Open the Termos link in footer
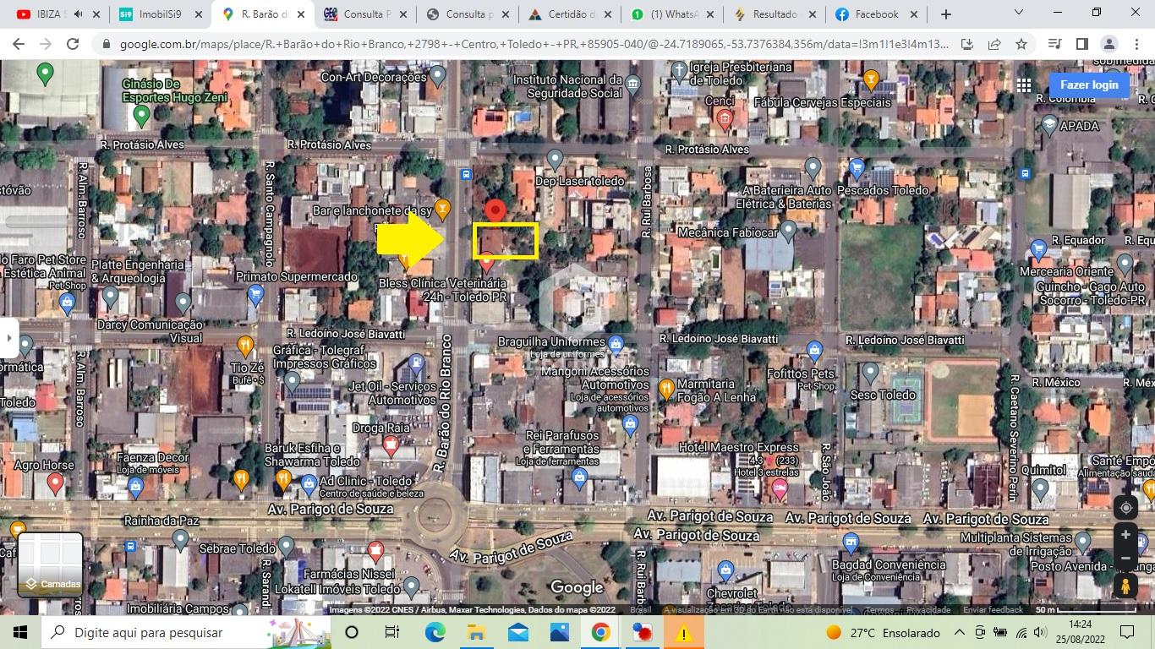 pos(879,610)
